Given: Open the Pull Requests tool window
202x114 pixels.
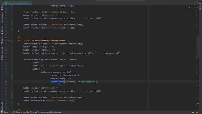Looking at the screenshot, I should tap(2, 54).
